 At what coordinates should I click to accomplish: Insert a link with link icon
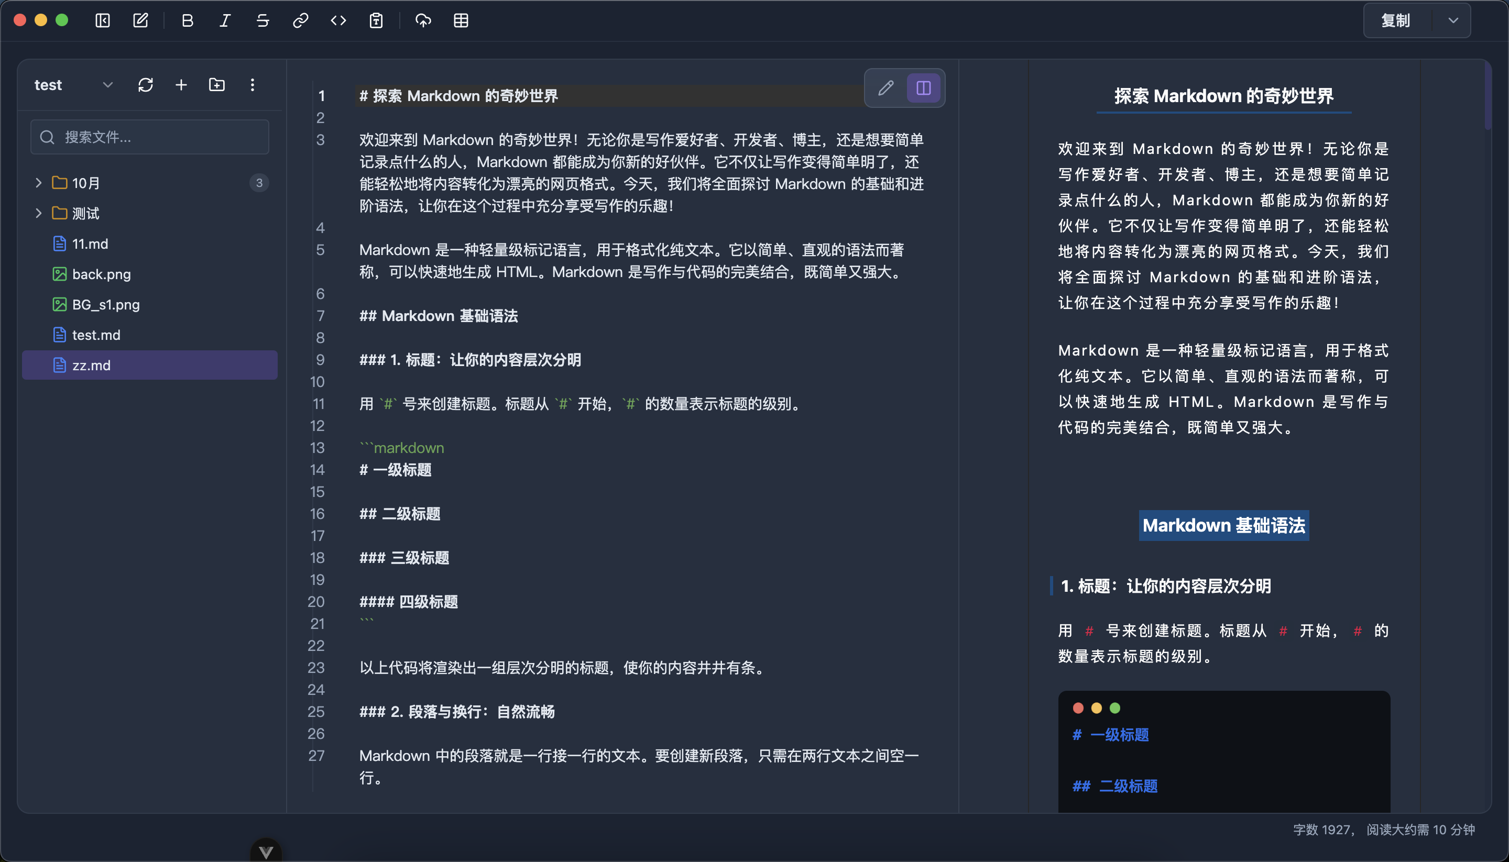(300, 21)
